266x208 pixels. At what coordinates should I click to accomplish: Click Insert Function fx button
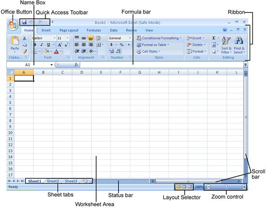(76, 65)
